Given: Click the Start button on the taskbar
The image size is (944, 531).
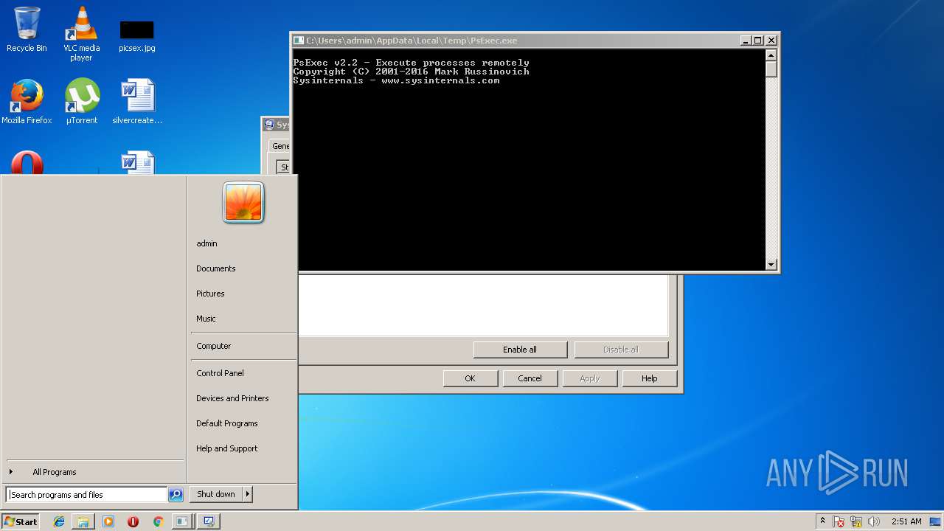Looking at the screenshot, I should click(x=21, y=521).
